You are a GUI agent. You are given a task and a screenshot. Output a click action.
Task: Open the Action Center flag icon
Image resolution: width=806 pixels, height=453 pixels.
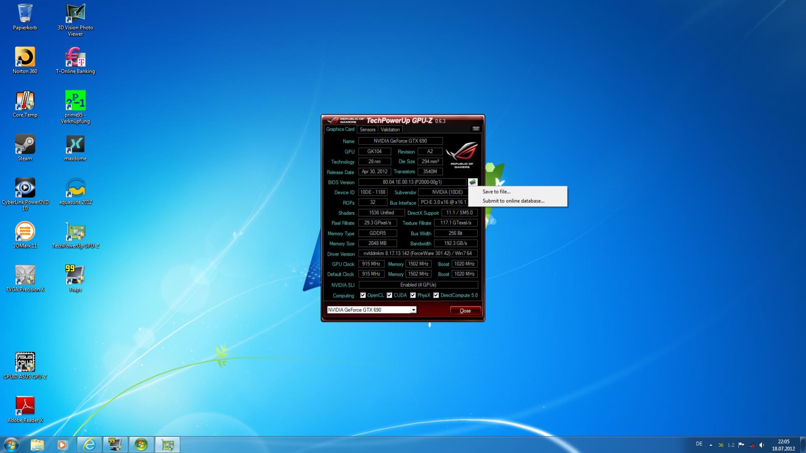pyautogui.click(x=741, y=445)
